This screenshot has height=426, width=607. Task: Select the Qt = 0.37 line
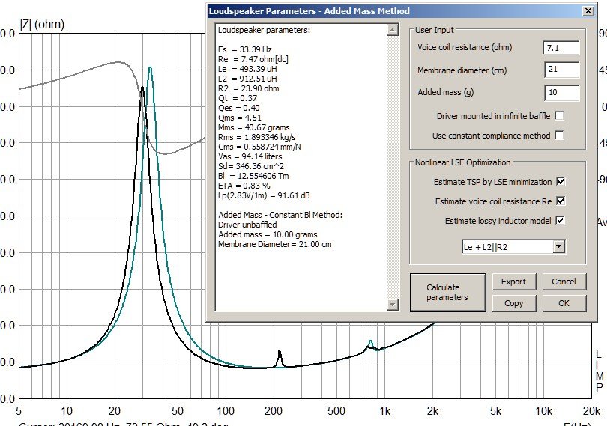[238, 98]
